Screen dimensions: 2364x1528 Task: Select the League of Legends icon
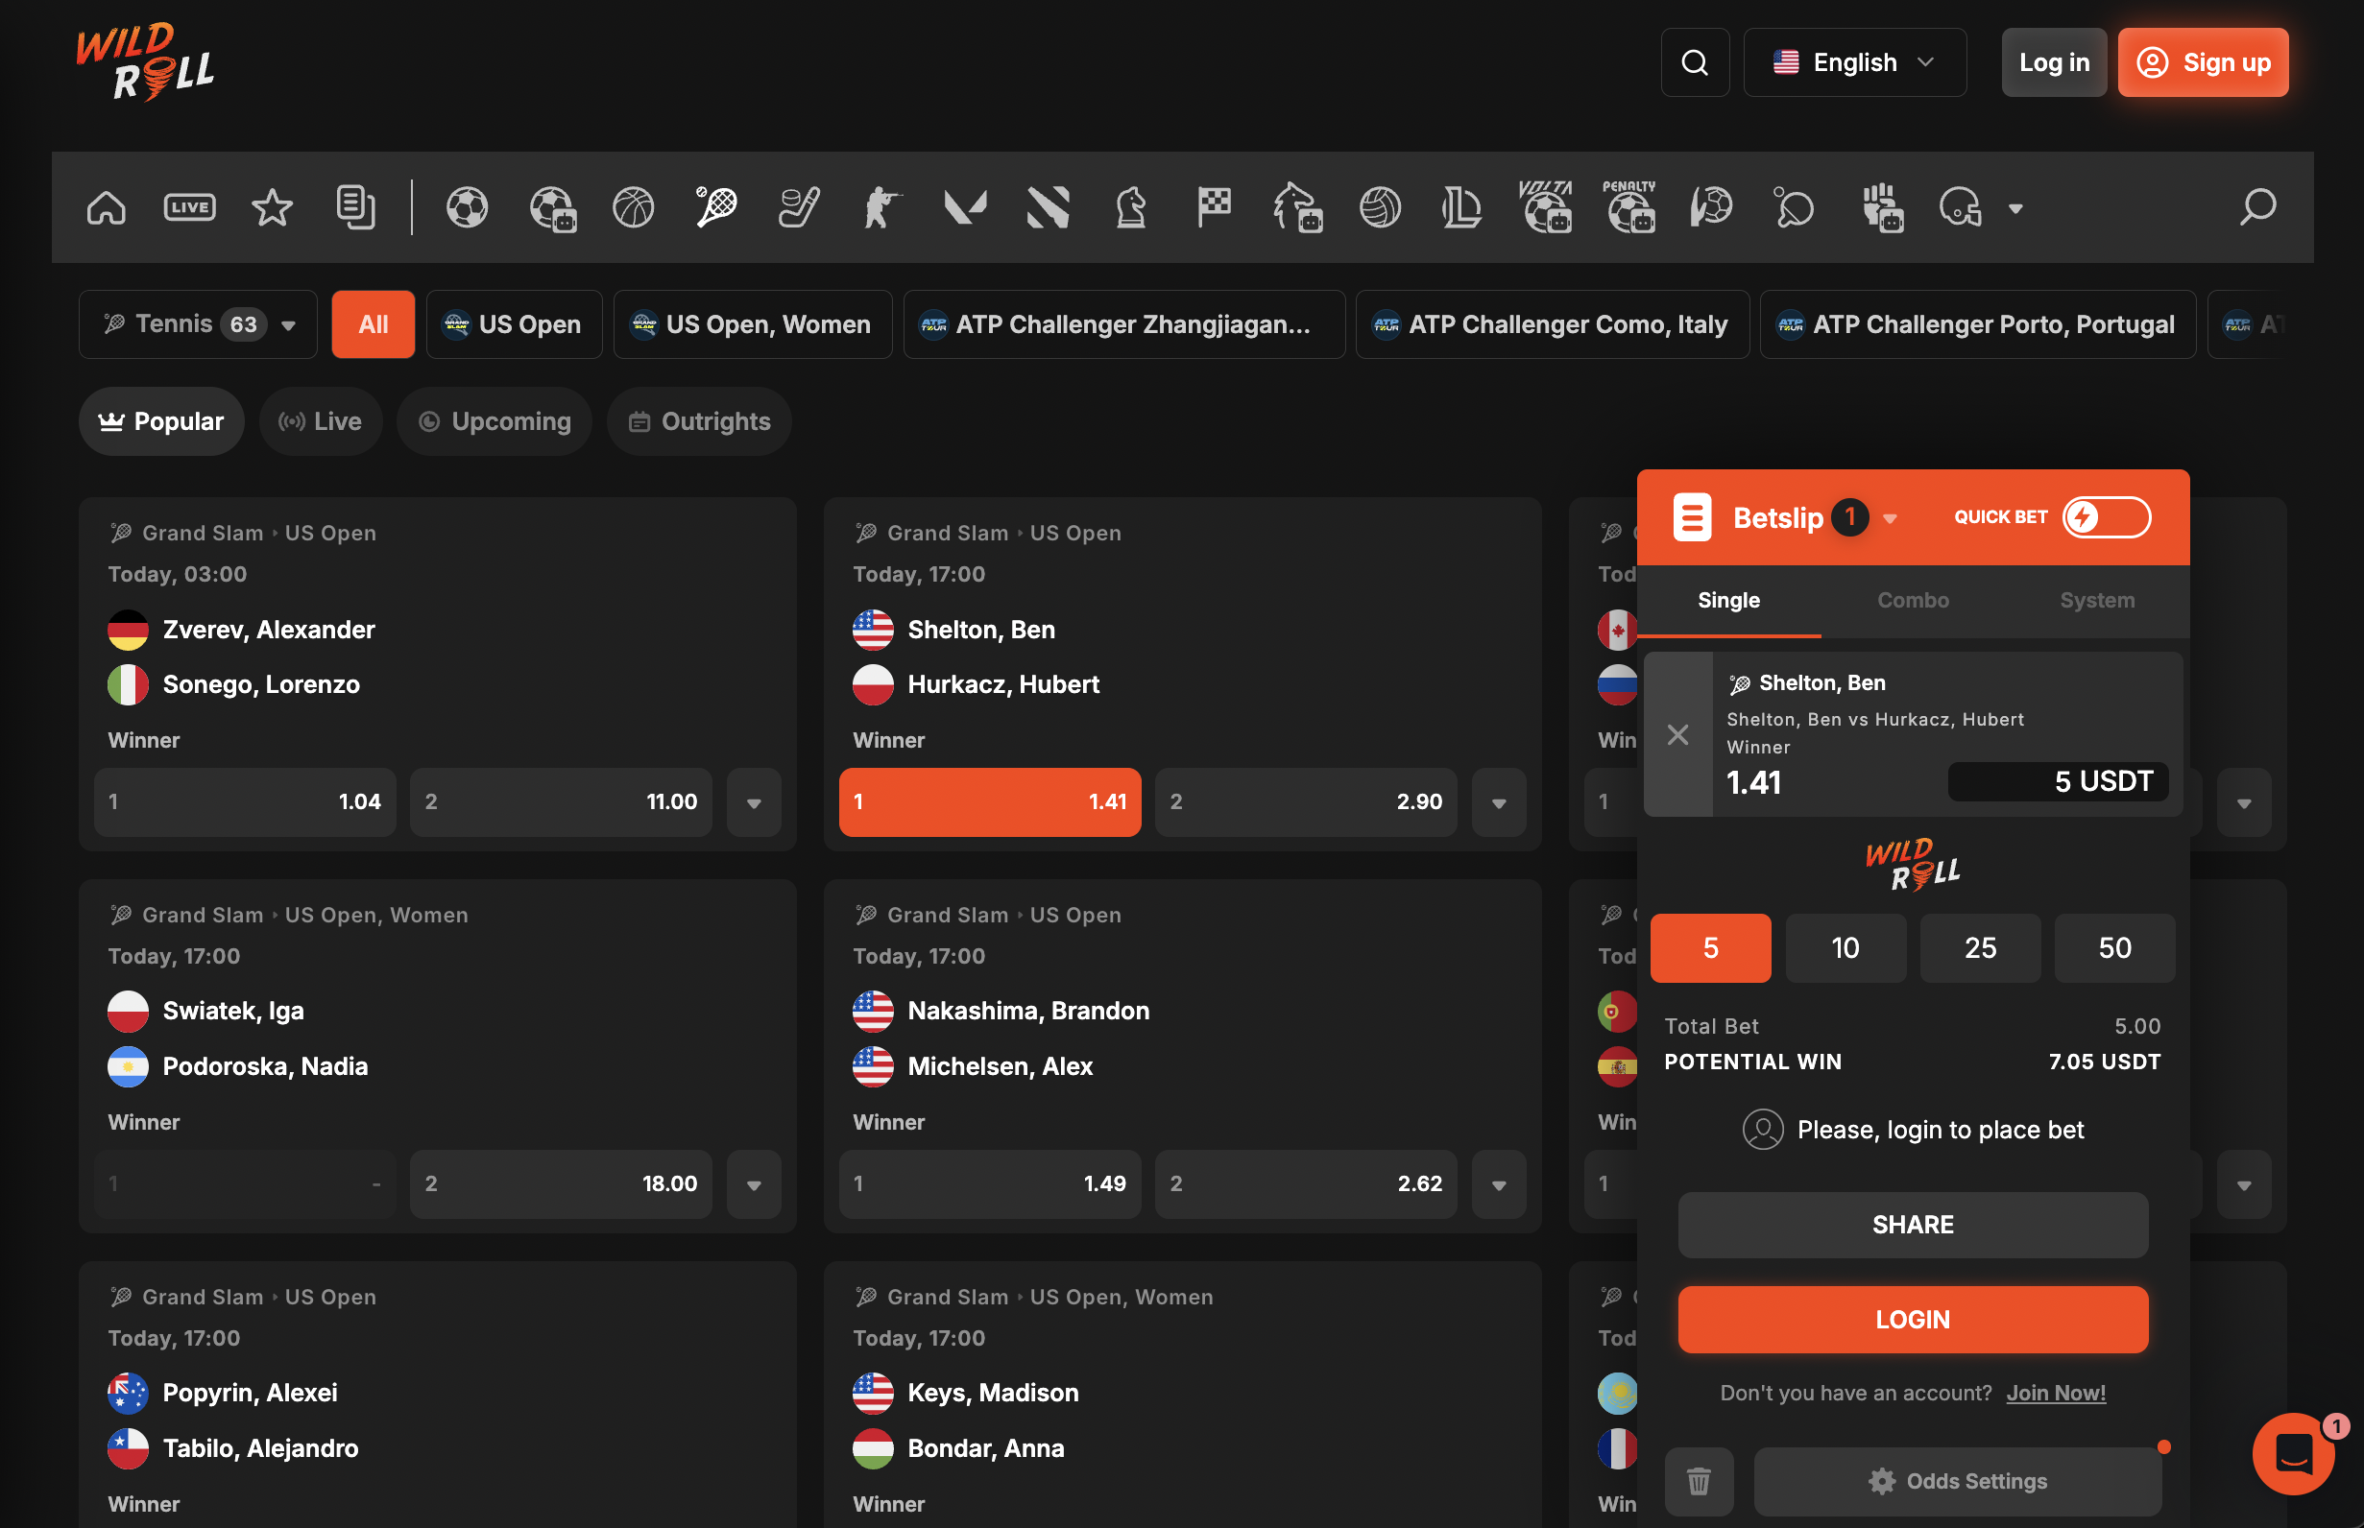[1461, 207]
